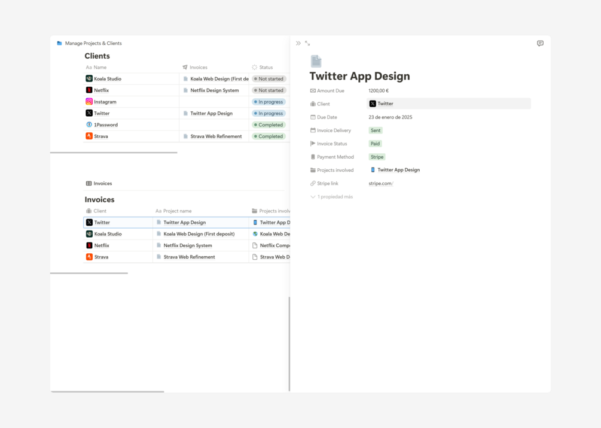
Task: Click the Twitter App Design page title
Action: pos(359,76)
